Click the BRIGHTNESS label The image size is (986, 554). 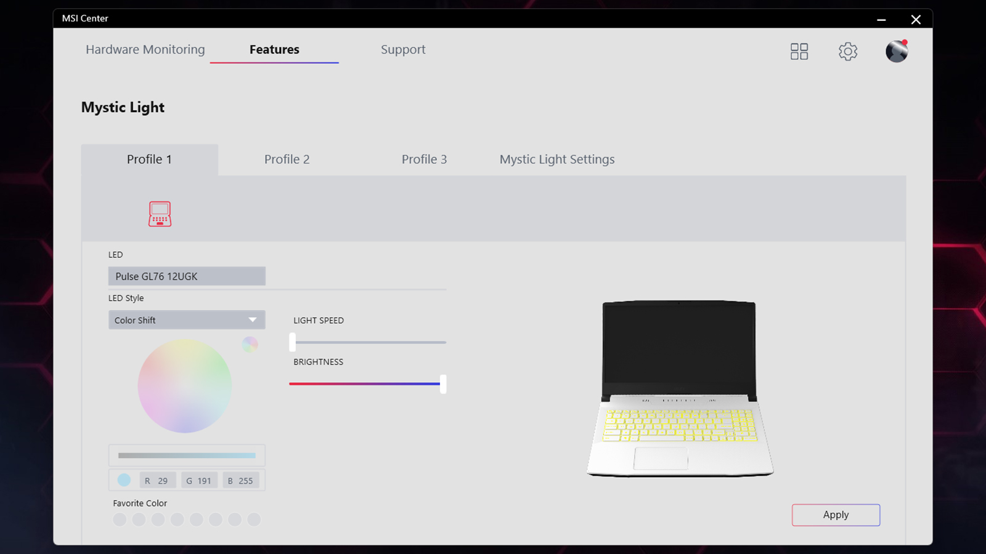coord(318,362)
